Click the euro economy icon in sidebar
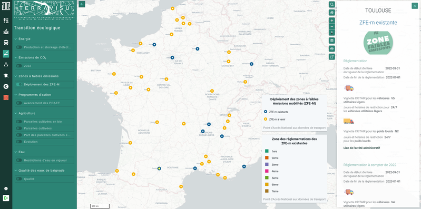The height and width of the screenshot is (209, 421). click(x=6, y=86)
